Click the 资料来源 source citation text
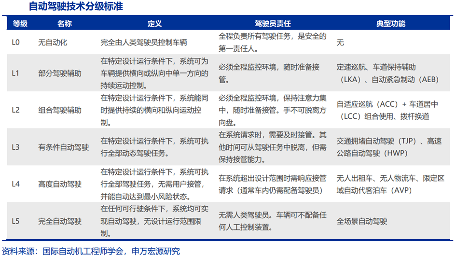The height and width of the screenshot is (256, 456). [x=91, y=251]
